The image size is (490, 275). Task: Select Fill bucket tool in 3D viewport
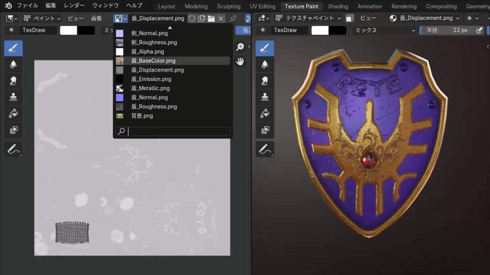(x=265, y=113)
